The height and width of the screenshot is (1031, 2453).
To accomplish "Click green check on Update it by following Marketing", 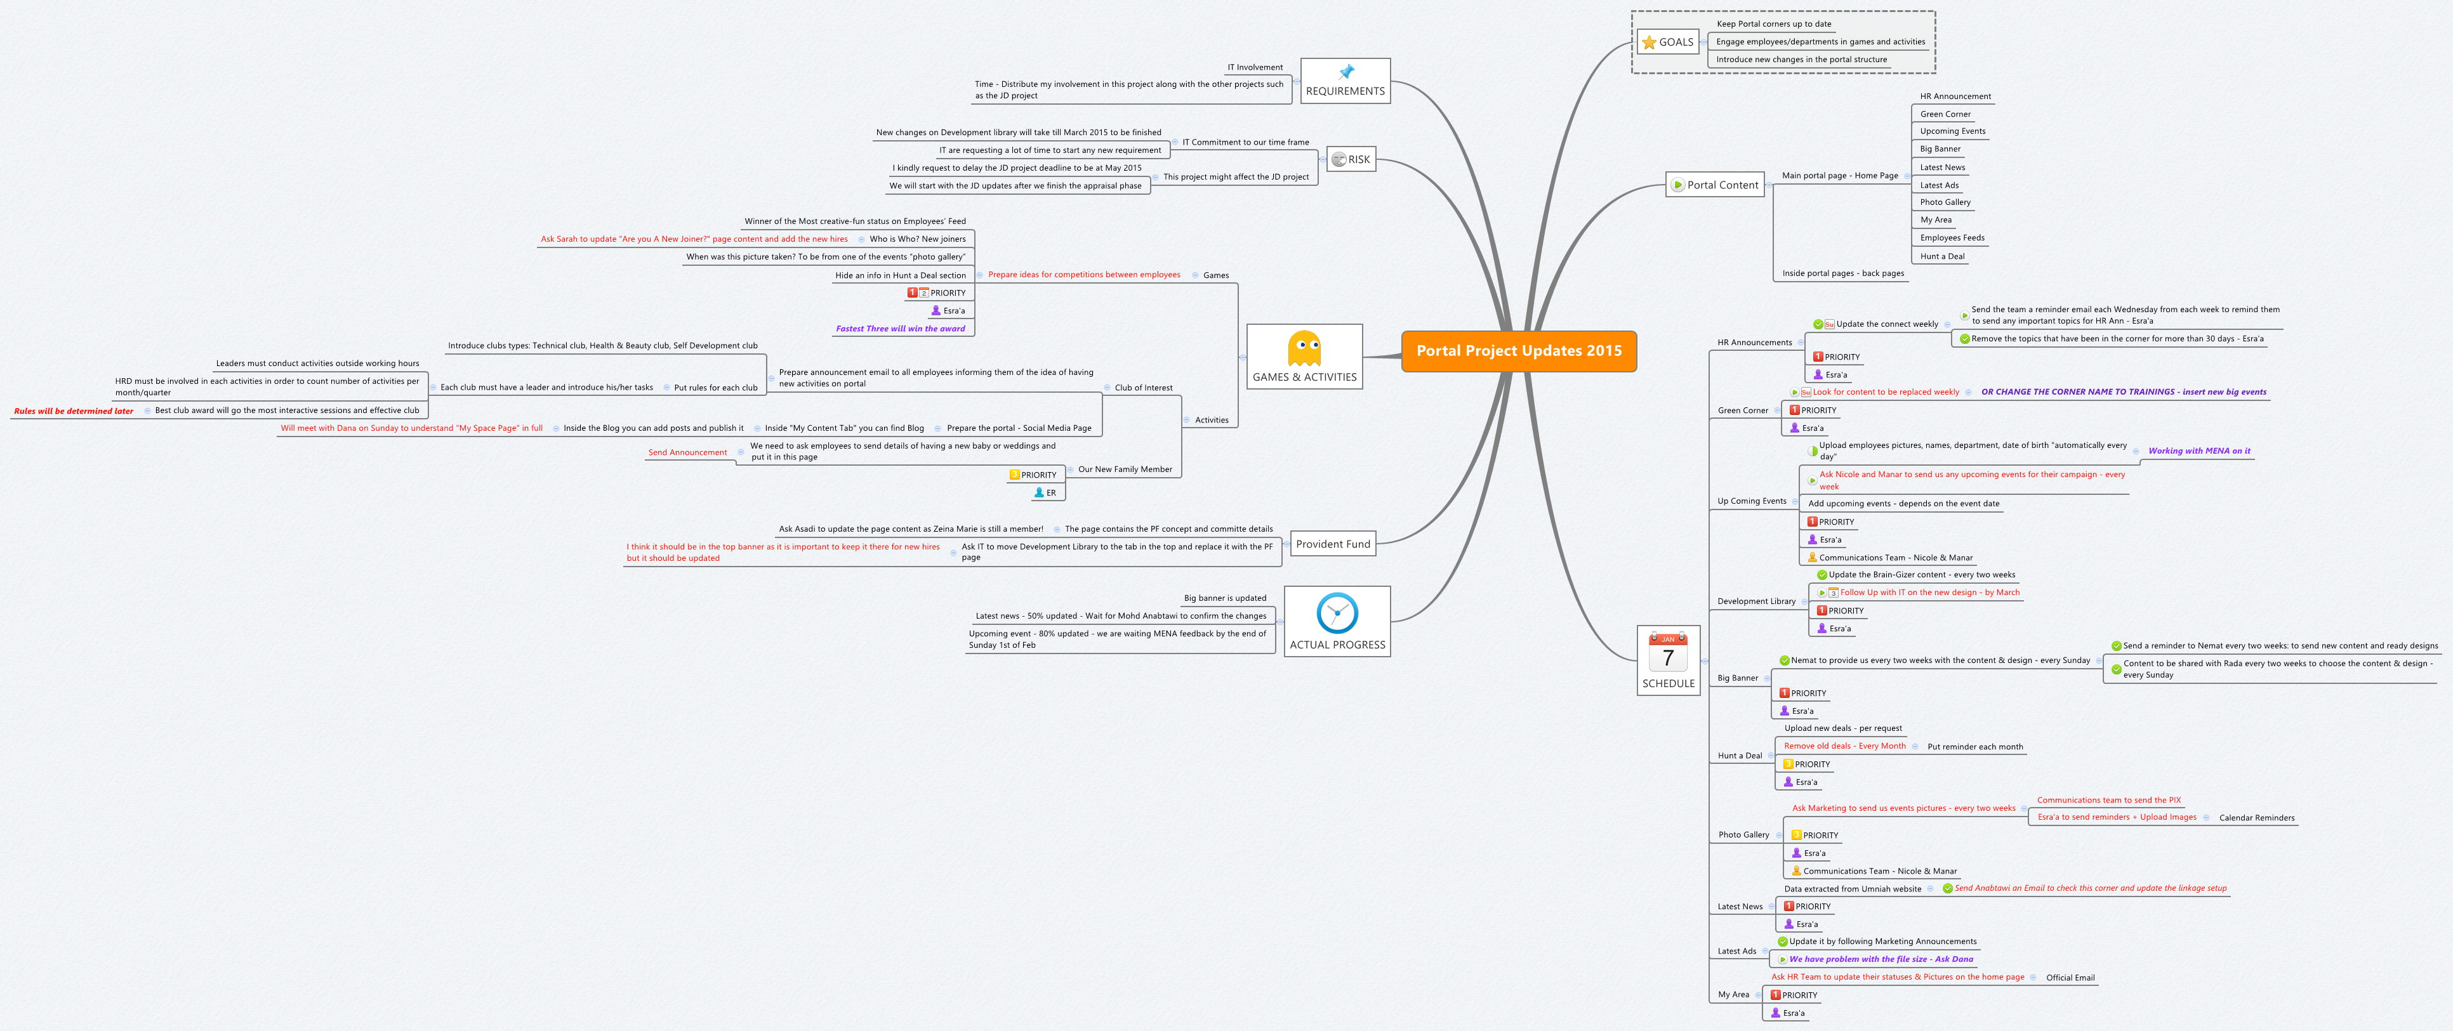I will point(1783,942).
